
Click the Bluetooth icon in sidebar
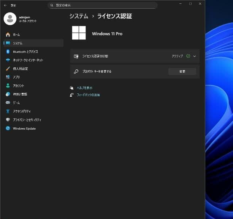pos(8,52)
